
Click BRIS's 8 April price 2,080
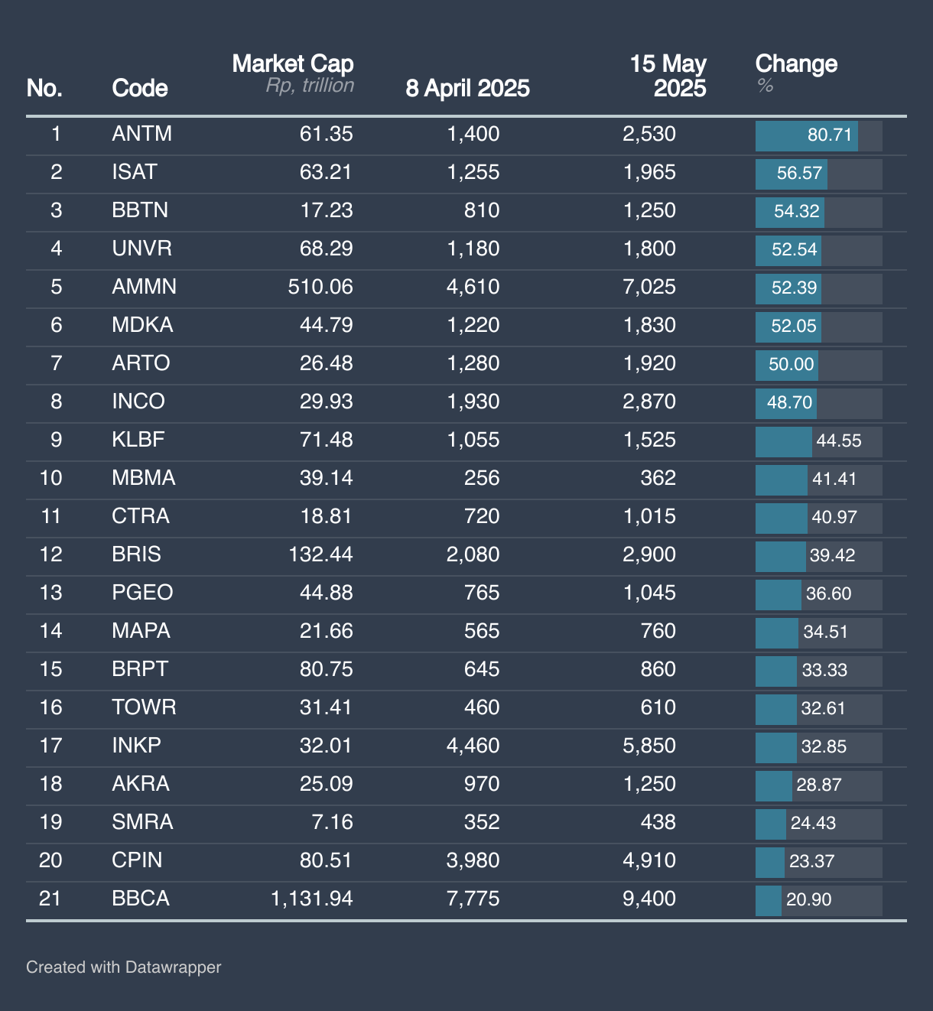click(473, 555)
